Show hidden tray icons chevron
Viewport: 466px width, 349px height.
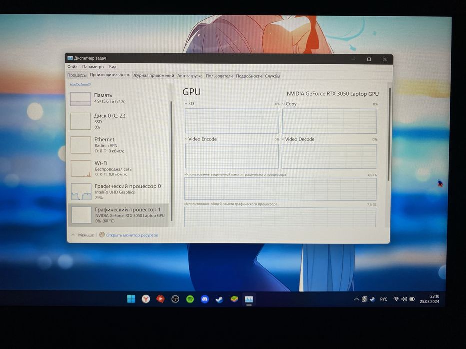tap(356, 299)
